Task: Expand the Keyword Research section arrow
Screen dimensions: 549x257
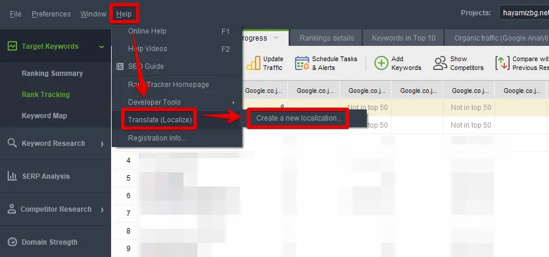Action: pyautogui.click(x=102, y=143)
